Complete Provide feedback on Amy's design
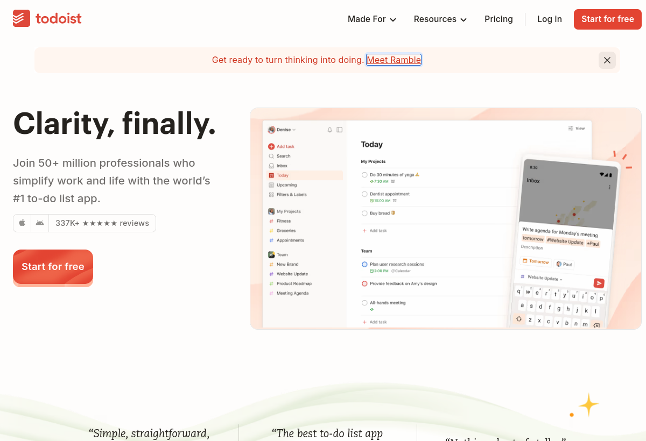The width and height of the screenshot is (646, 441). 364,283
